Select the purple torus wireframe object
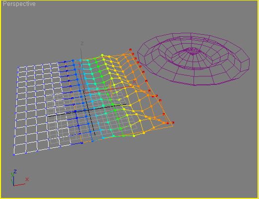 click(194, 59)
